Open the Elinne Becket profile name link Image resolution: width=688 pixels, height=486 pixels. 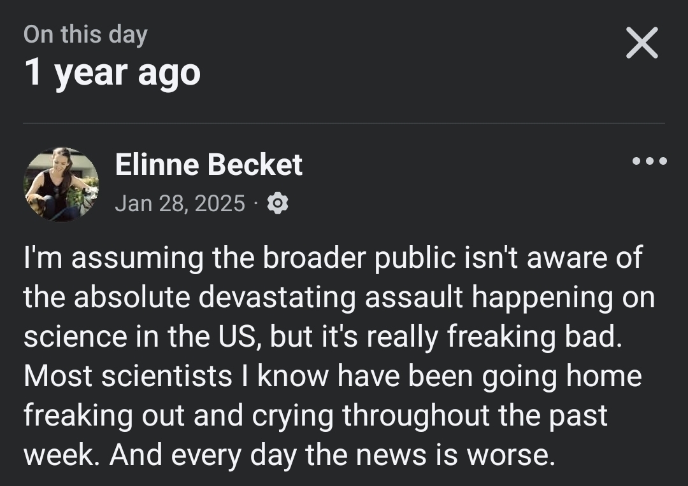pos(209,165)
